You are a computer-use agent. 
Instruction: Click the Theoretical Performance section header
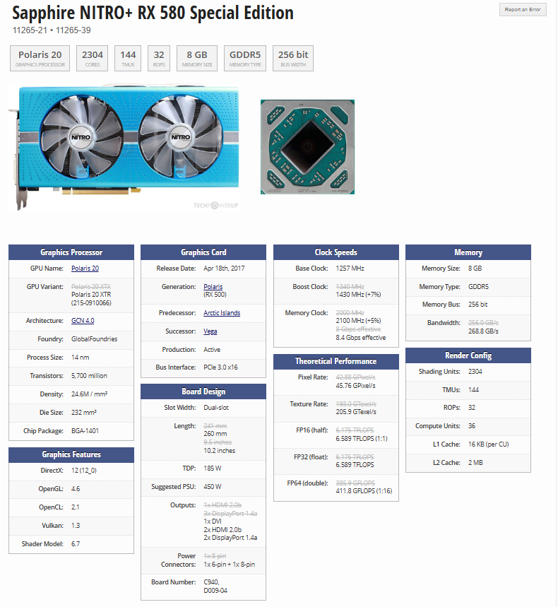coord(336,361)
